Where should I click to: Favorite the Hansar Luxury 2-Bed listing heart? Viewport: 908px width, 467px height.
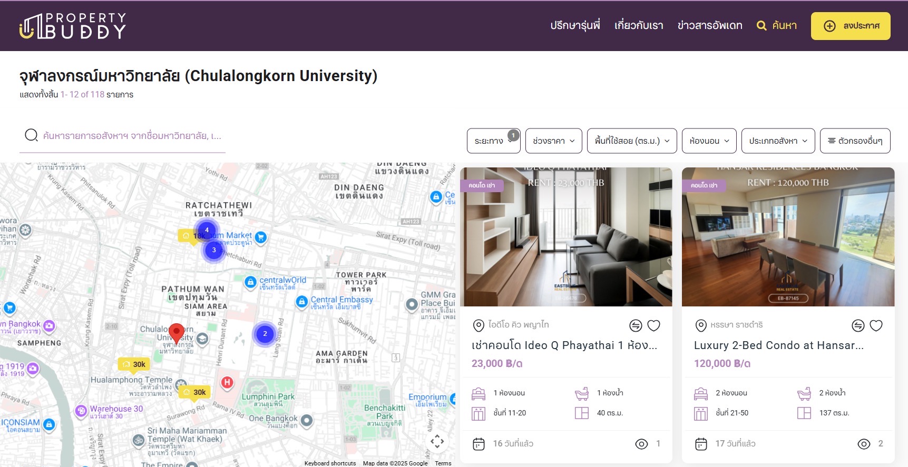tap(876, 326)
